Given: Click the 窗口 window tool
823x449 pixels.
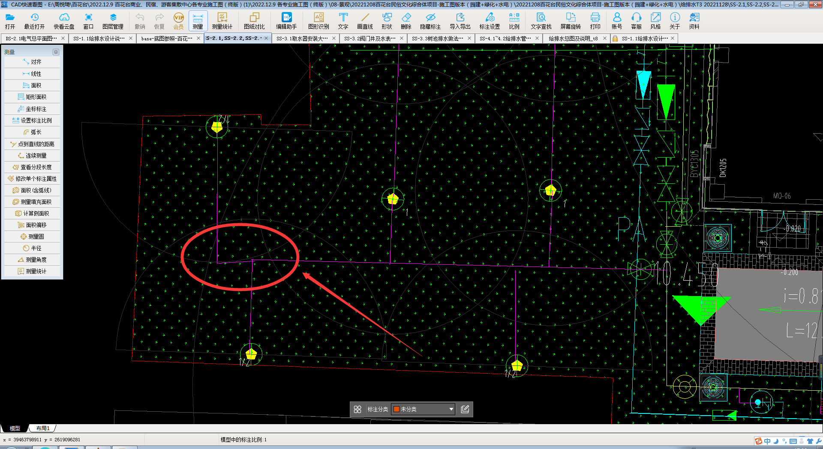Looking at the screenshot, I should click(x=88, y=21).
